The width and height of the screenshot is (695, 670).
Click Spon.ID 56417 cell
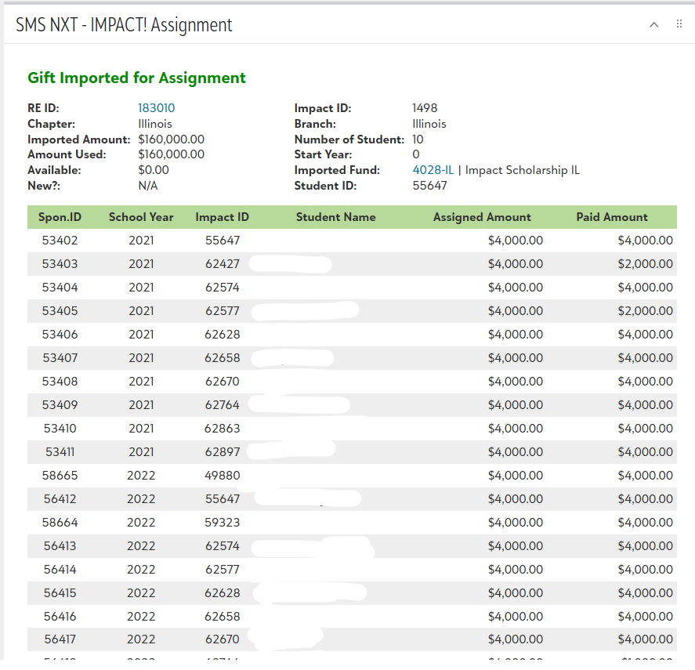pyautogui.click(x=60, y=639)
